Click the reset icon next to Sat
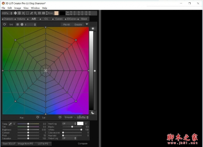Viewport: 203px width, 147px height. [x=60, y=117]
